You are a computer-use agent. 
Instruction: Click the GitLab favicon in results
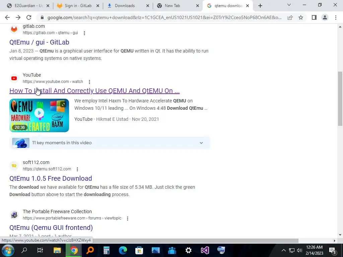pos(14,29)
